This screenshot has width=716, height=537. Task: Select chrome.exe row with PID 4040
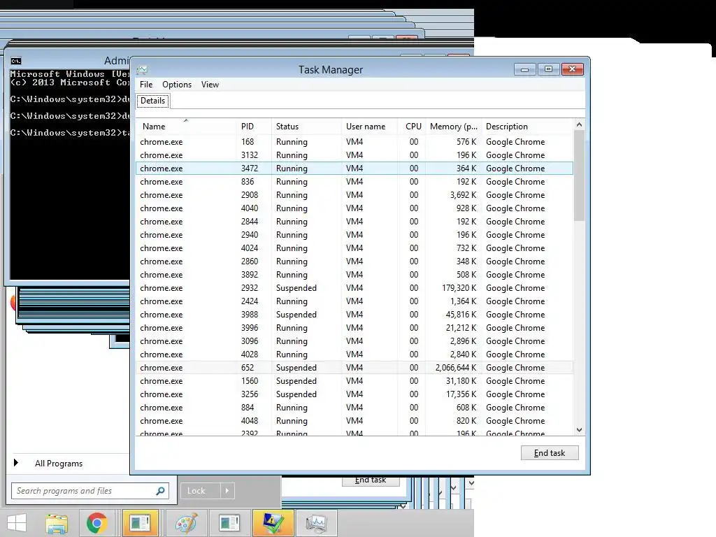[x=355, y=208]
